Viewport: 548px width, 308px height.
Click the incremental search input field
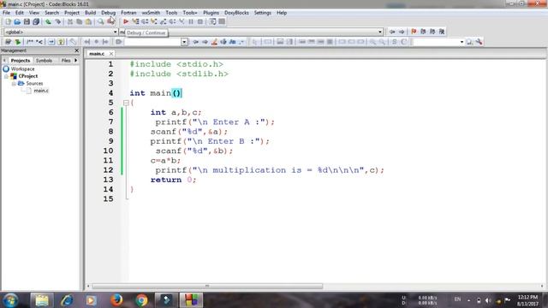152,42
